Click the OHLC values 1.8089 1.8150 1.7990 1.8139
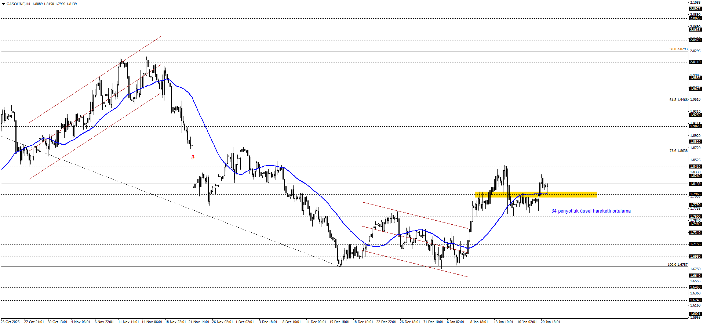The width and height of the screenshot is (703, 326). coord(55,4)
